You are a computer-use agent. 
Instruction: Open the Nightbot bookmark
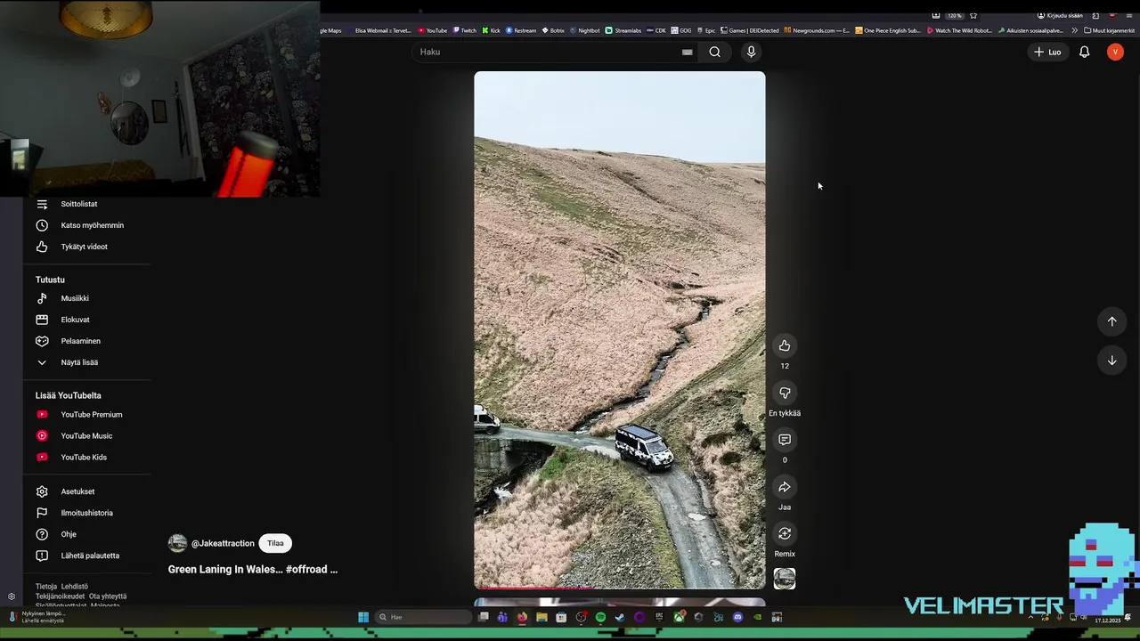584,30
